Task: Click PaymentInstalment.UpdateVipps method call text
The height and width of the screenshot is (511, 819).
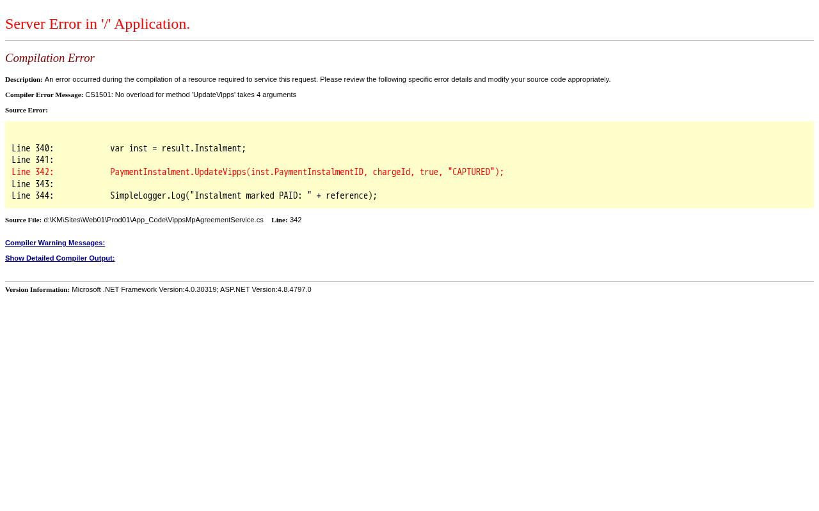Action: [178, 172]
